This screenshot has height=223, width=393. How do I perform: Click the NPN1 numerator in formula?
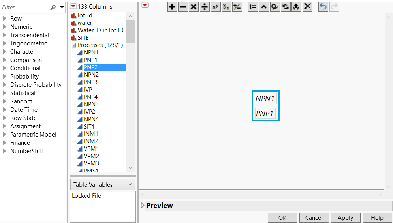click(265, 98)
